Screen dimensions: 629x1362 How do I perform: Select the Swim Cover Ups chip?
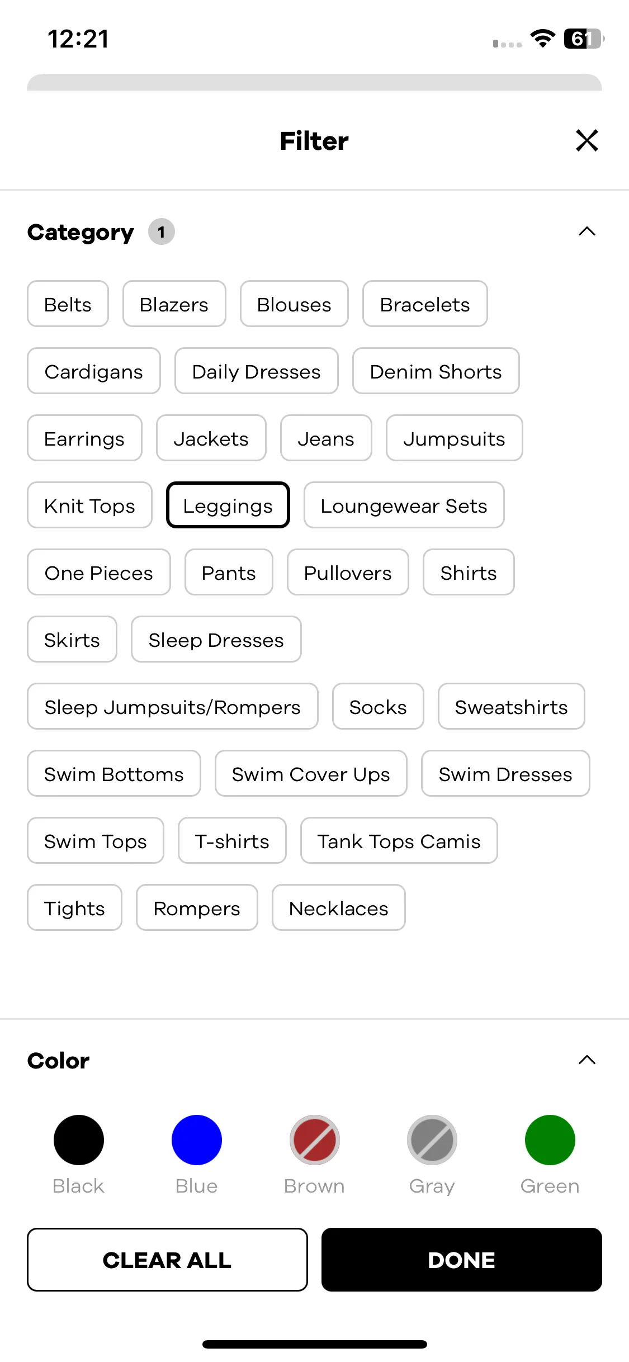(311, 773)
